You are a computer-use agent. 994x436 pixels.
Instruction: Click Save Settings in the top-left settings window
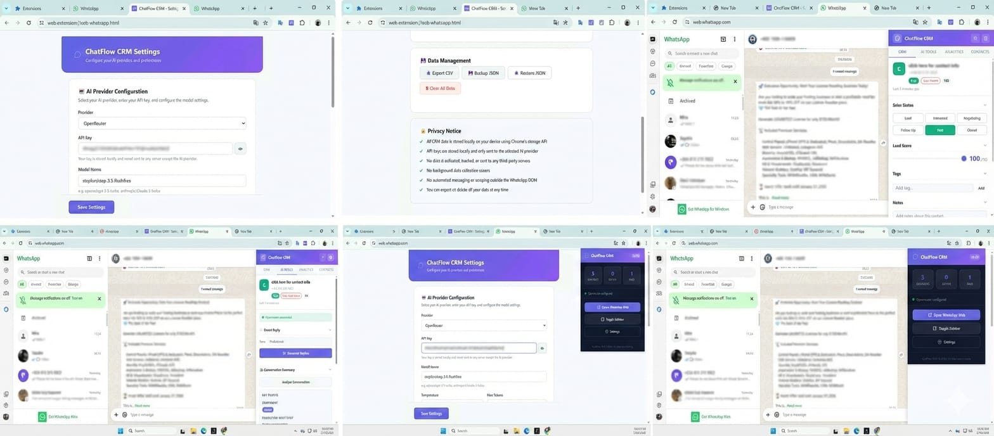coord(91,207)
